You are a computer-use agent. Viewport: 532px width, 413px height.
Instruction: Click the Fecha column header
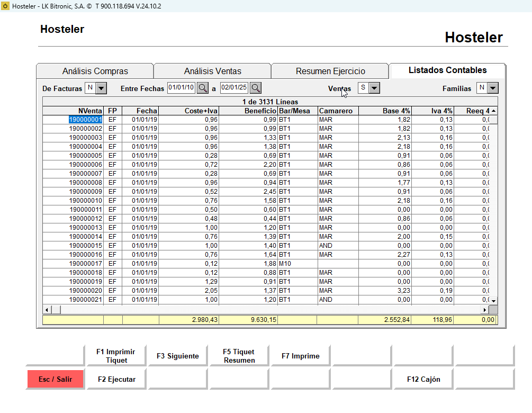[140, 111]
